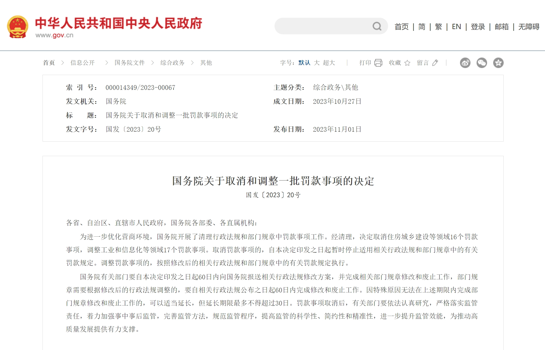This screenshot has width=545, height=350.
Task: Switch to English site via EN
Action: 456,27
